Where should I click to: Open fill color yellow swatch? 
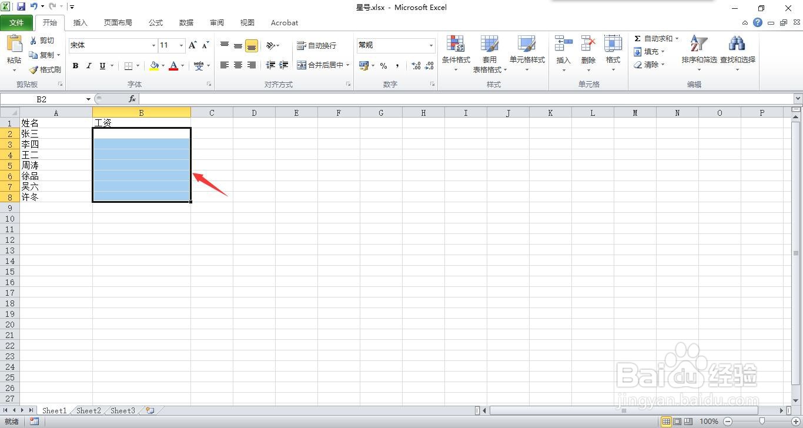tap(154, 66)
